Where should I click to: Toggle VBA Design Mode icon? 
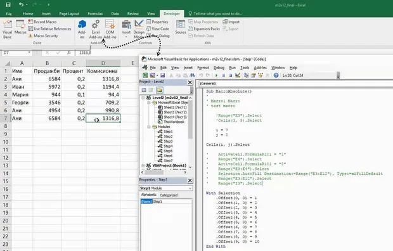pyautogui.click(x=238, y=75)
